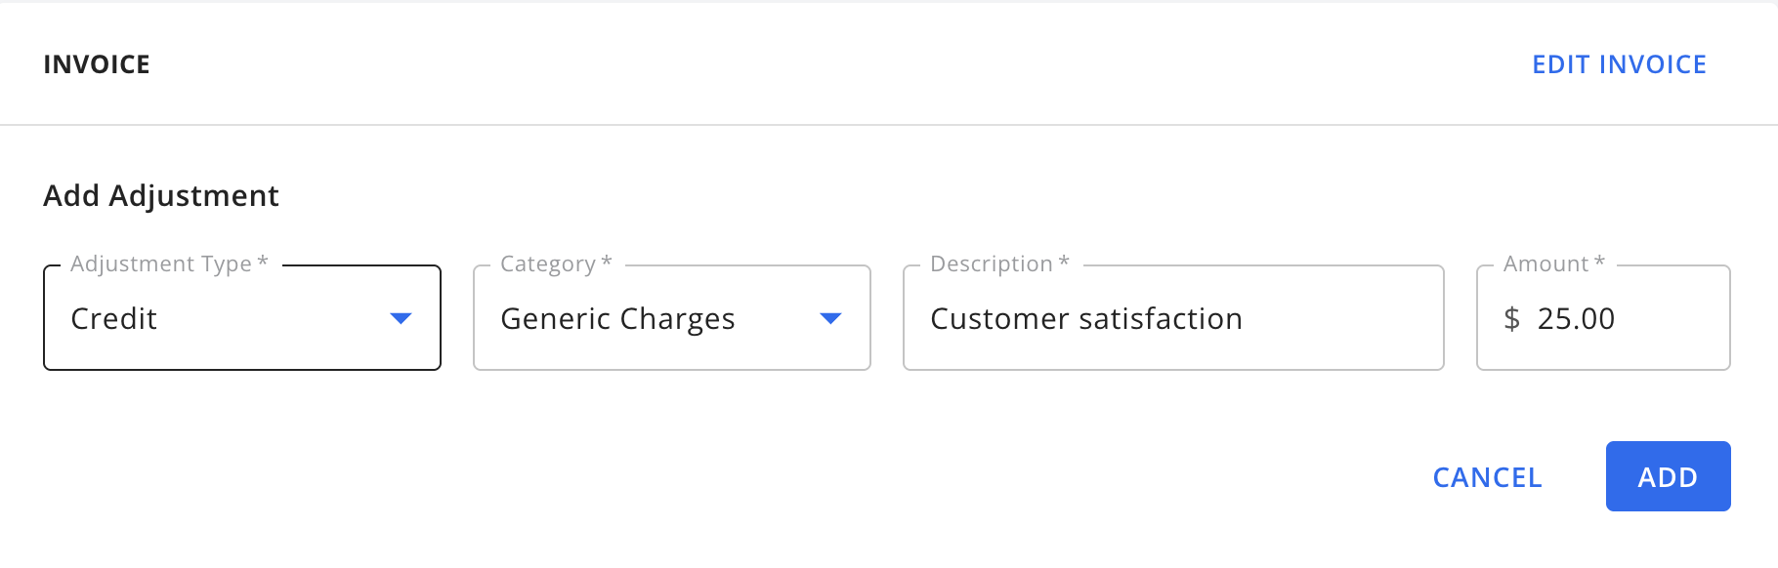Click the blue arrow beside Generic Charges
1778x568 pixels.
(830, 318)
